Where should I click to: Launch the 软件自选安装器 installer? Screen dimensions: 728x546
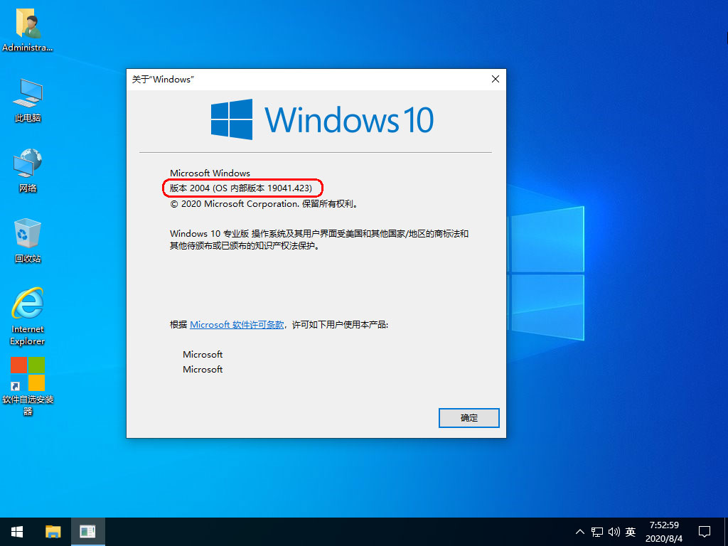(27, 377)
